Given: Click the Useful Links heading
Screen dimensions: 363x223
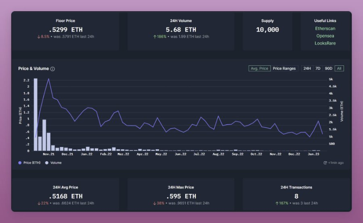Looking at the screenshot, I should [325, 20].
